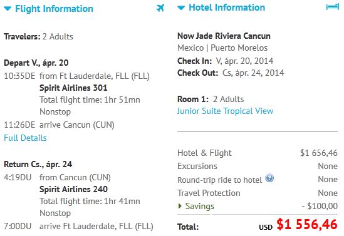Click the Hotel & Flight price $1 656,46
The height and width of the screenshot is (236, 344).
tap(319, 153)
